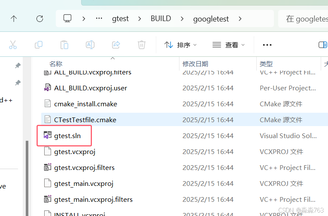Sort by 名称 column header

coord(56,64)
